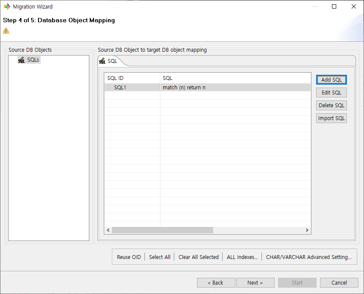This screenshot has height=294, width=364.
Task: Click Clear All Selected
Action: pyautogui.click(x=198, y=257)
